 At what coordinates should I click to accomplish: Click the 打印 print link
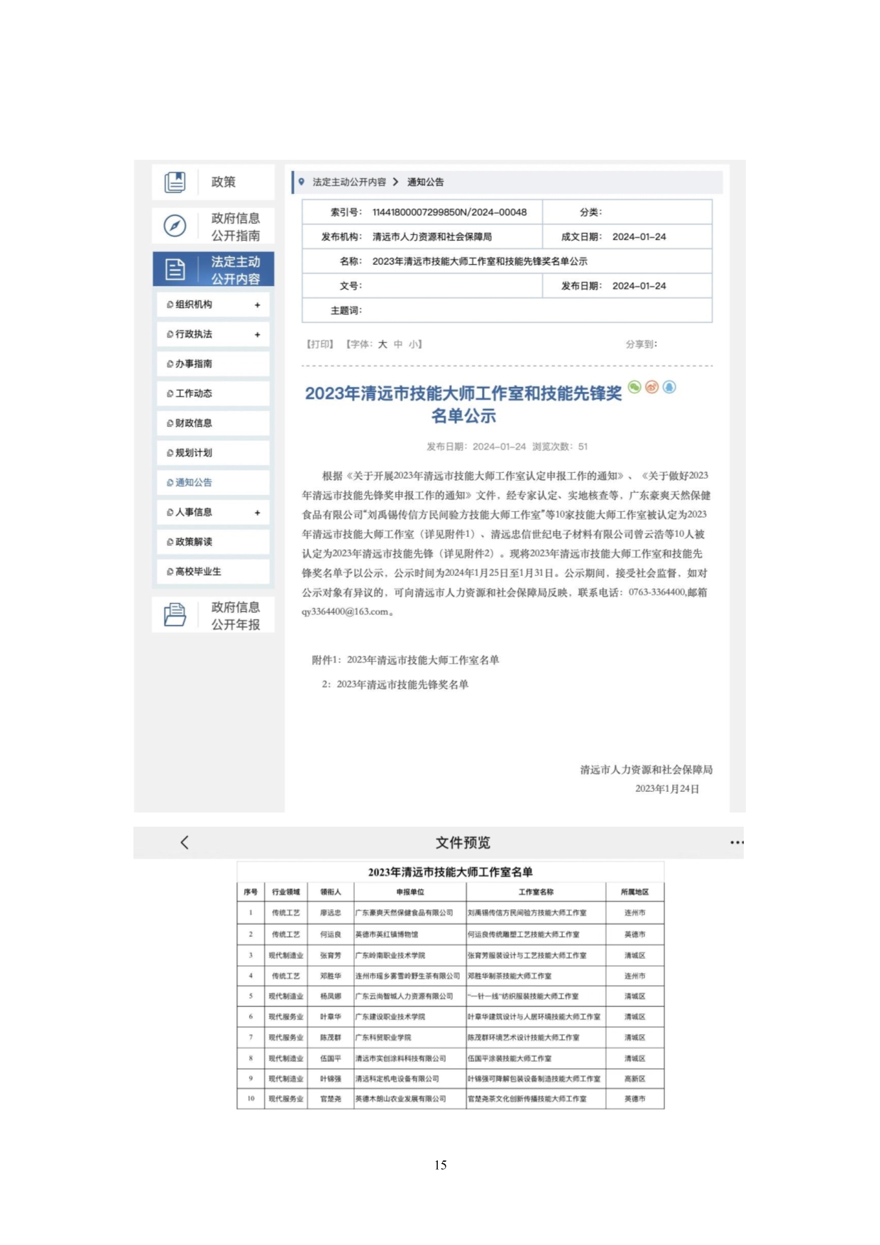(319, 344)
